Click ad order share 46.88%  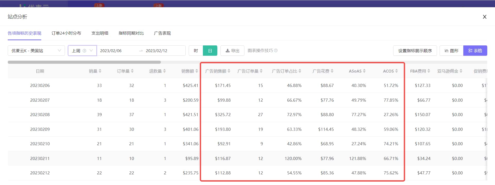[294, 85]
